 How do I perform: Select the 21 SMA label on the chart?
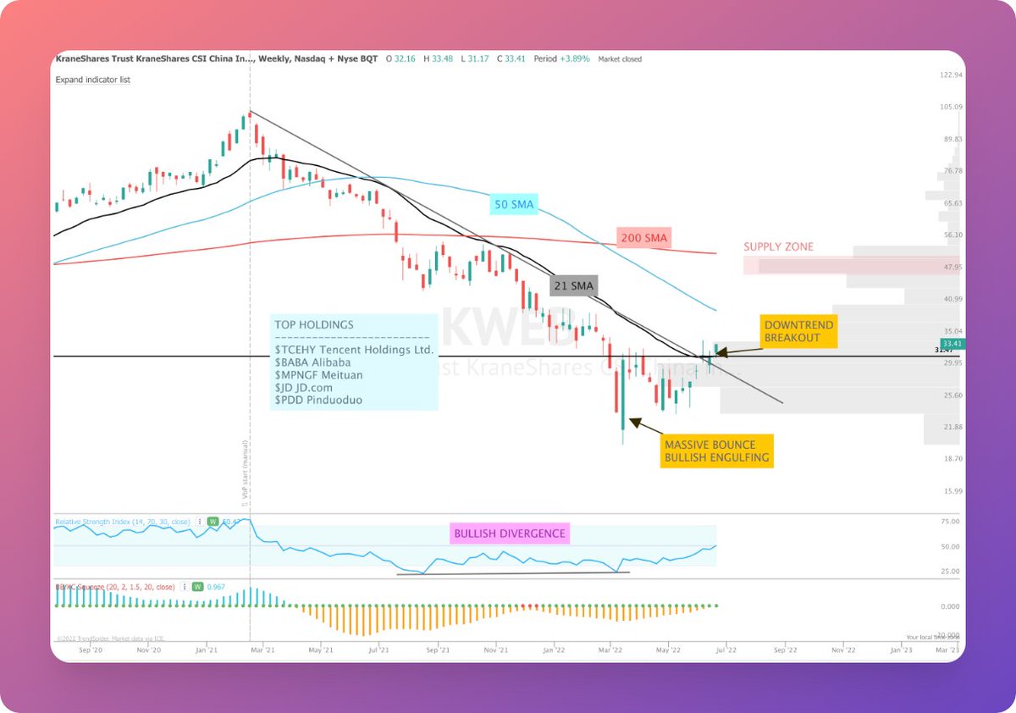pyautogui.click(x=575, y=286)
